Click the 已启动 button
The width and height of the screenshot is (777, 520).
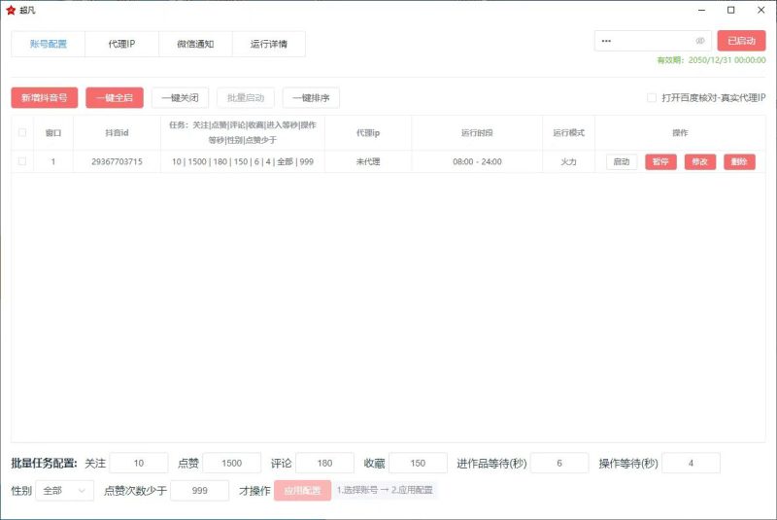tap(741, 41)
